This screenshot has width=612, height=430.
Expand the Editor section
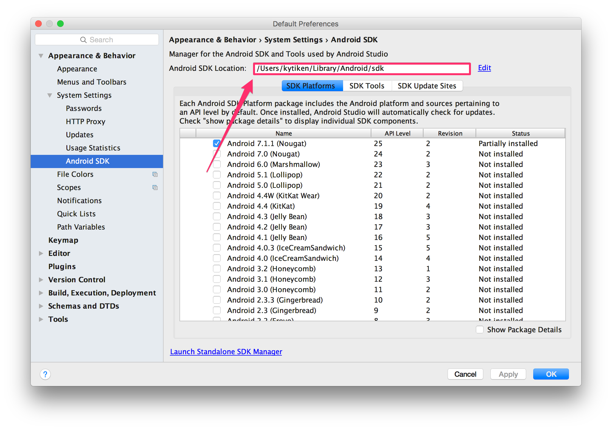[41, 253]
